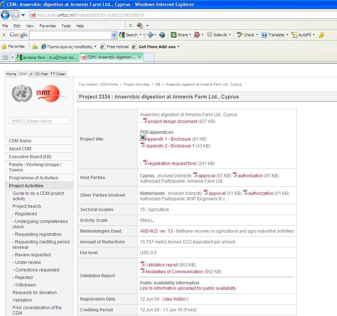Click the AutoFill toolbar button
Viewport: 337px width, 316px height.
tap(301, 35)
